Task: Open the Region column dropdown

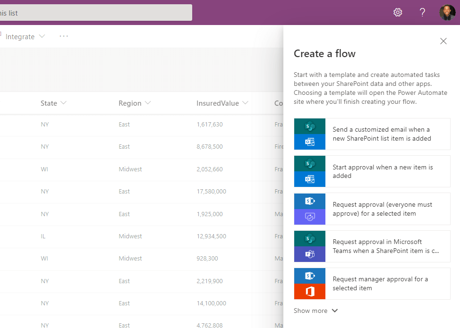Action: [x=148, y=103]
